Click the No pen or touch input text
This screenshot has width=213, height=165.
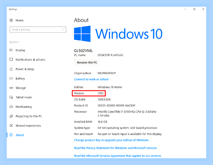point(130,134)
